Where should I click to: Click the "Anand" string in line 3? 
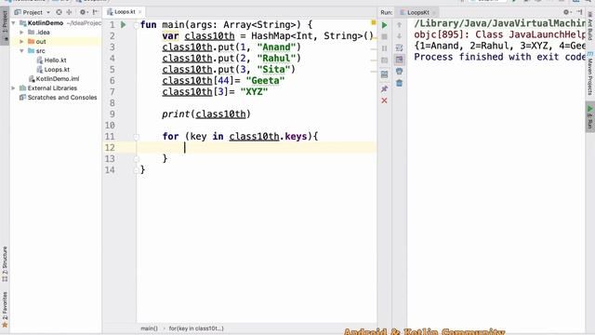(x=276, y=47)
